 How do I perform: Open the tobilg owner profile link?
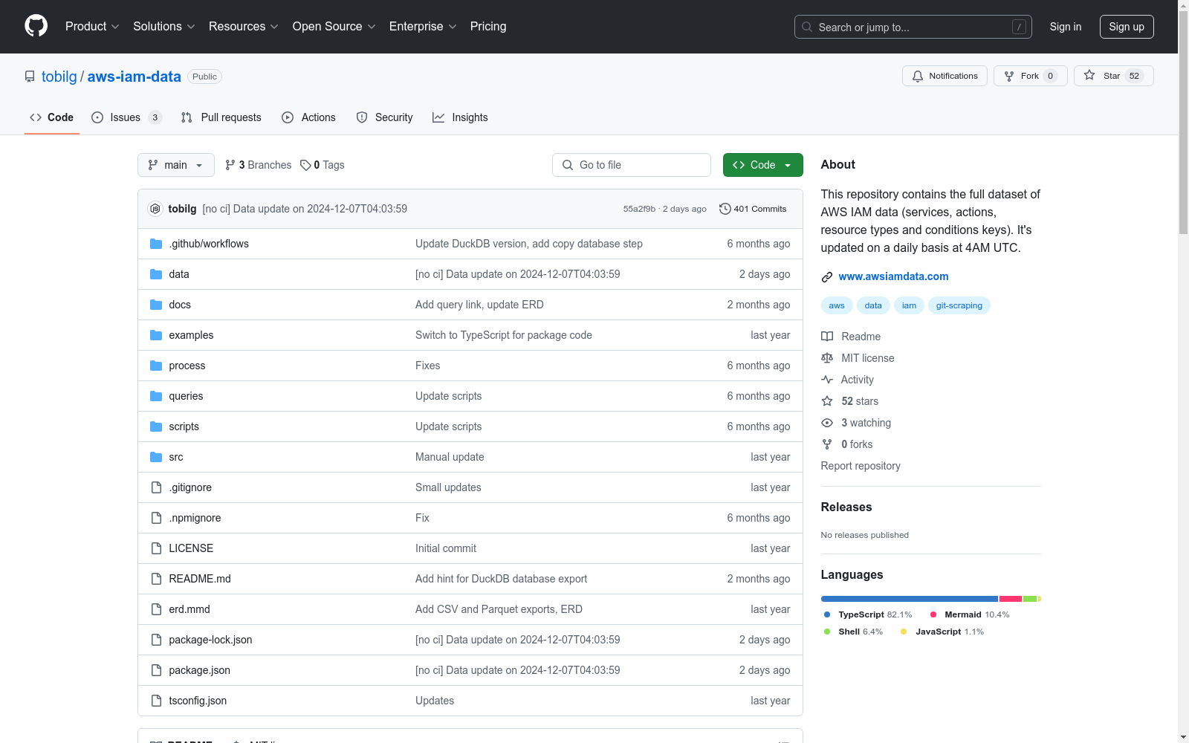tap(59, 77)
